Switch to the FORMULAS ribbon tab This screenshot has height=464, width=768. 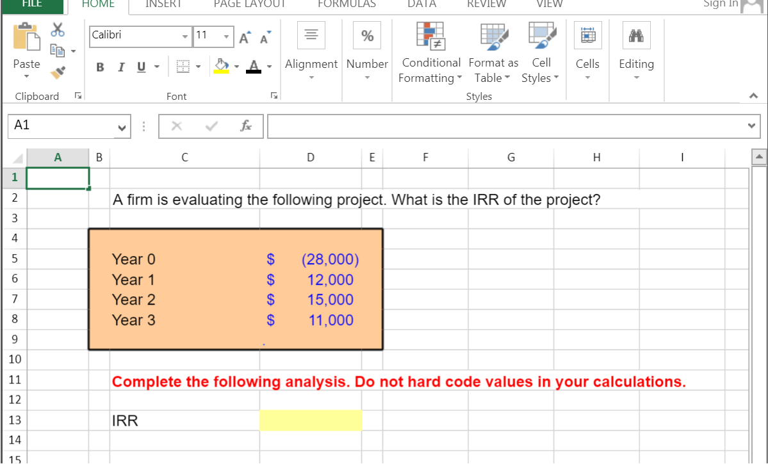coord(346,4)
